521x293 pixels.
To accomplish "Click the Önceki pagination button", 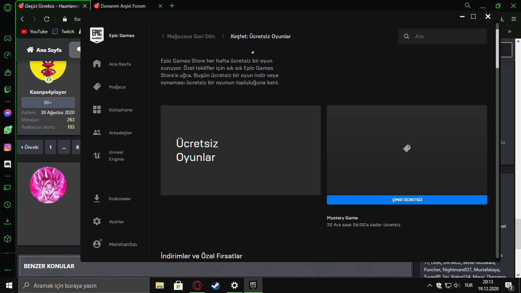I will (x=30, y=147).
